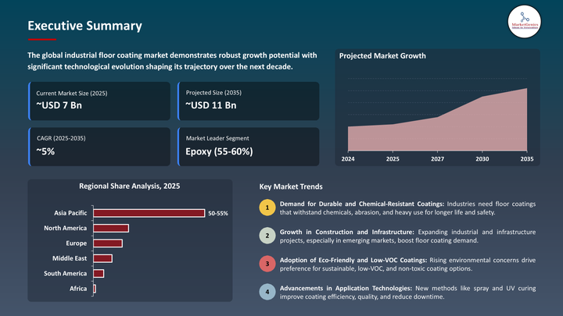This screenshot has height=316, width=563.
Task: Click the Middle East bar
Action: point(102,258)
